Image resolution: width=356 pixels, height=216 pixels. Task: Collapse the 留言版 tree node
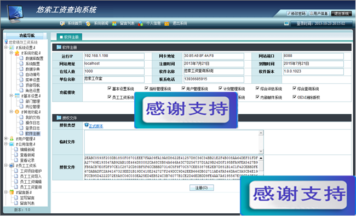[x=6, y=192]
